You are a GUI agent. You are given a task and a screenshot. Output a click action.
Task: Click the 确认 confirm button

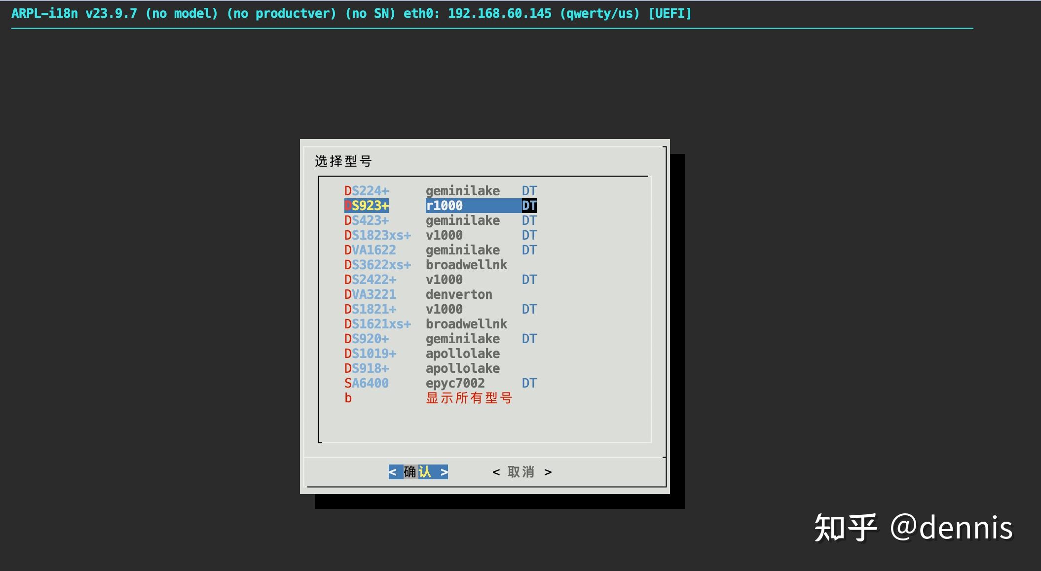pos(417,472)
